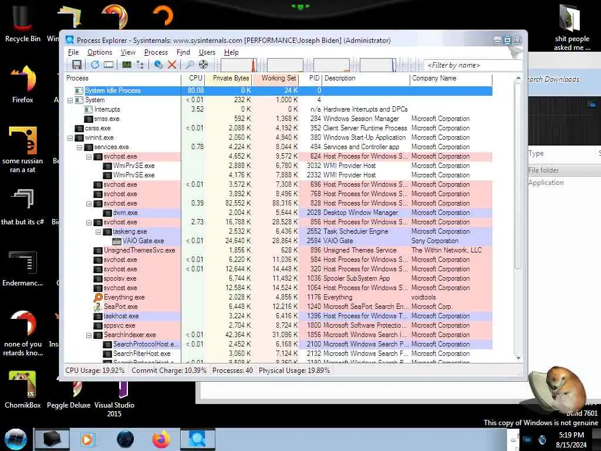The width and height of the screenshot is (601, 451).
Task: Open the Firefox desktop icon
Action: [x=23, y=85]
